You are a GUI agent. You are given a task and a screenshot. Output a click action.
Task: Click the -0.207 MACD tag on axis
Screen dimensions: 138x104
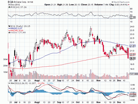132,96
